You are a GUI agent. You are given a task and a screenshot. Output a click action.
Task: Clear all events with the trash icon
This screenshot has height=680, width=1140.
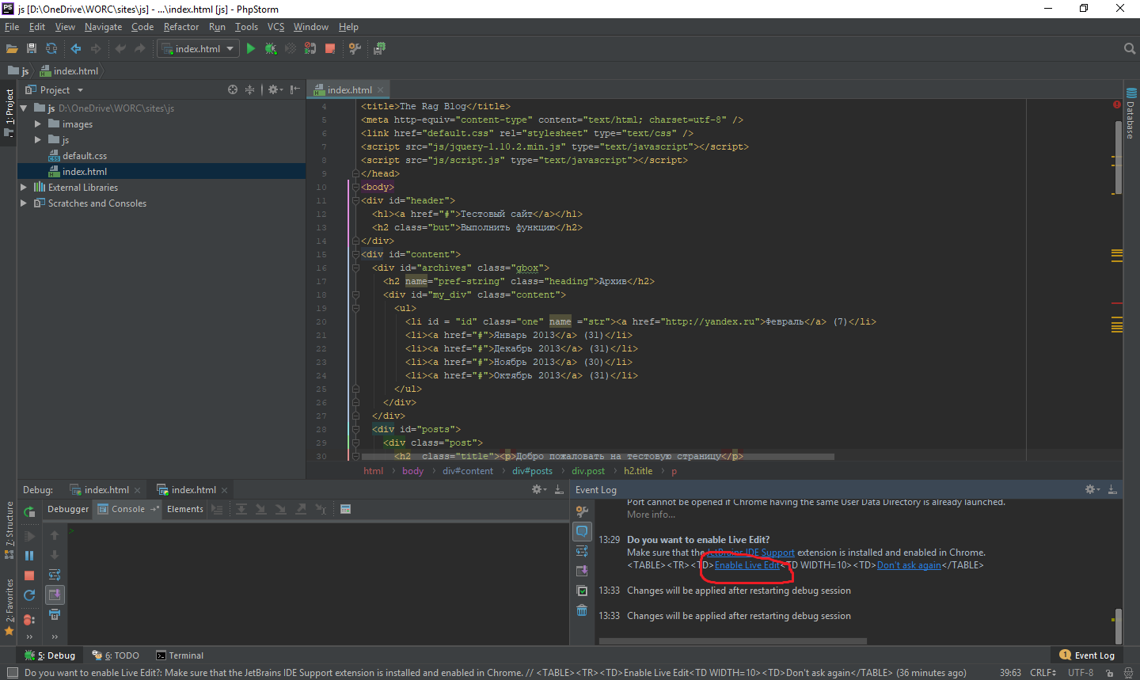tap(582, 610)
